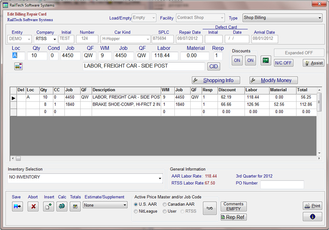
Task: Open the Totals icon button
Action: point(75,206)
